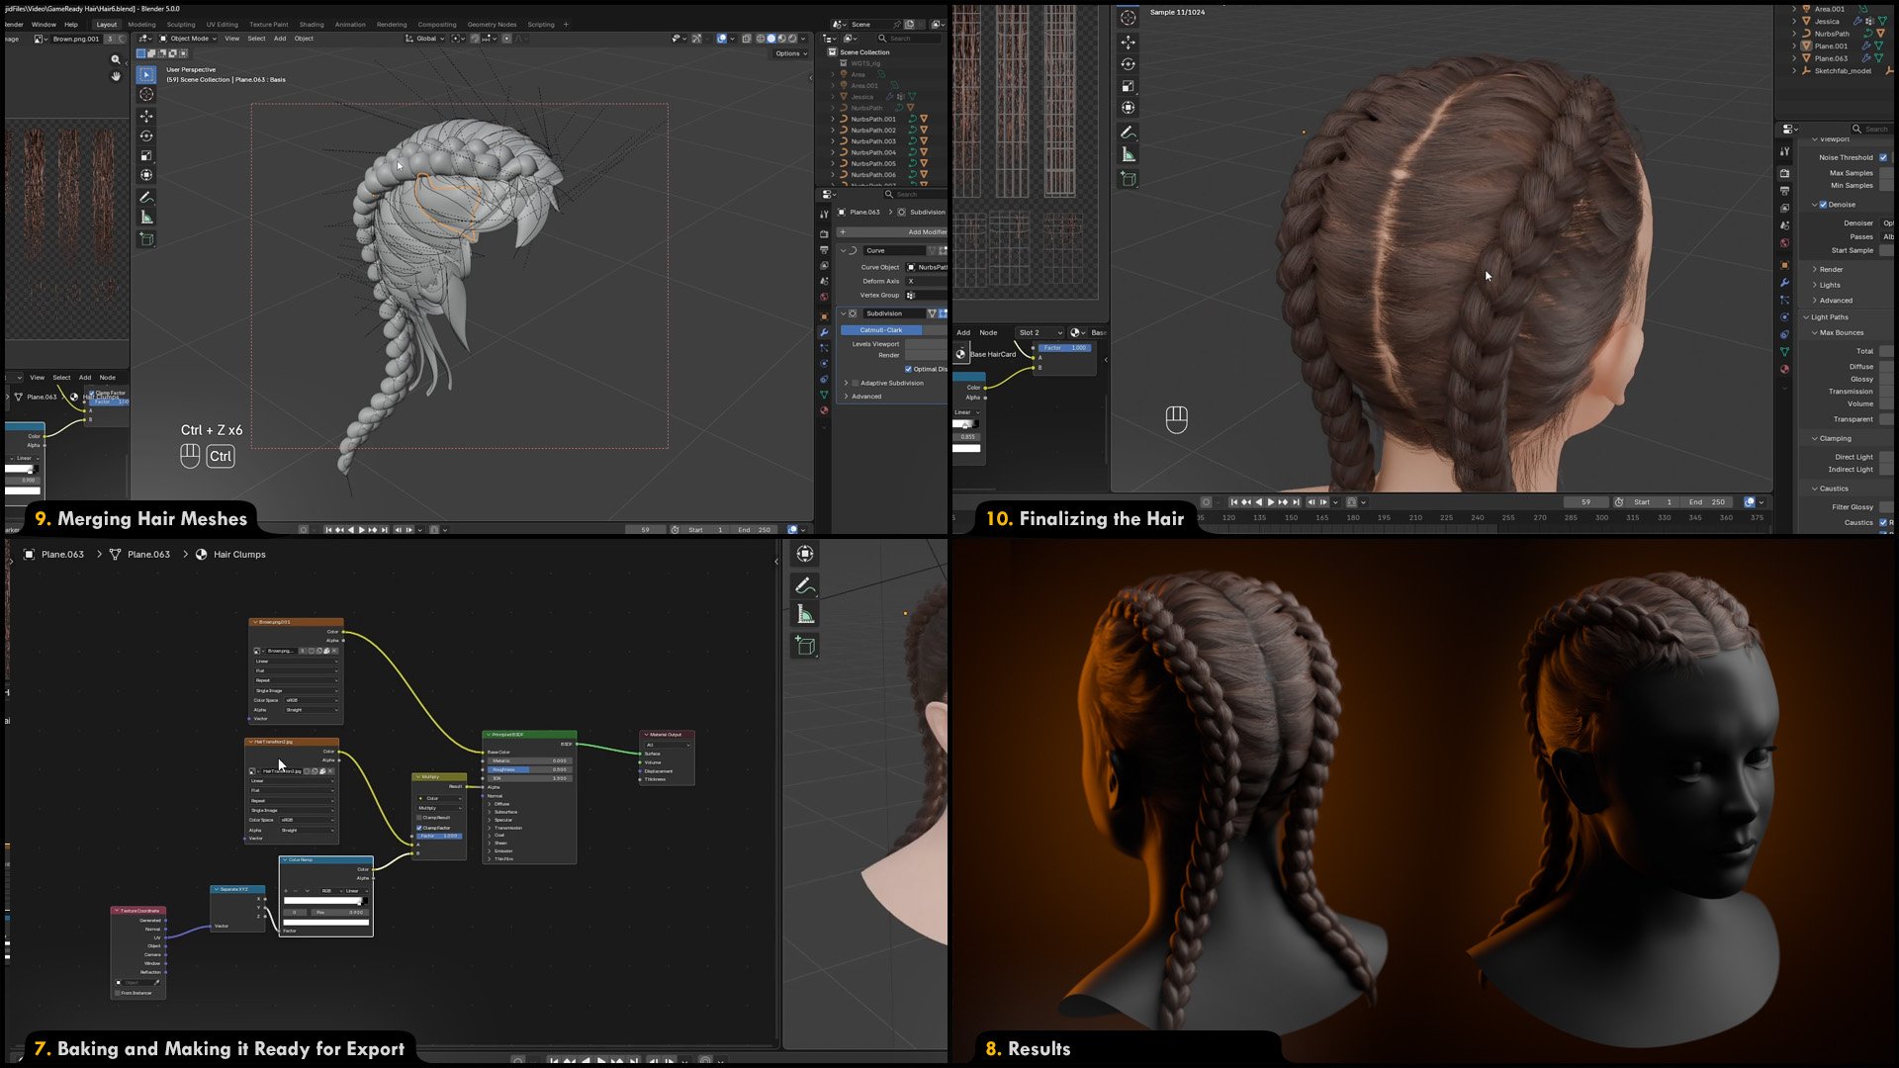
Task: Open the Window menu
Action: (44, 25)
